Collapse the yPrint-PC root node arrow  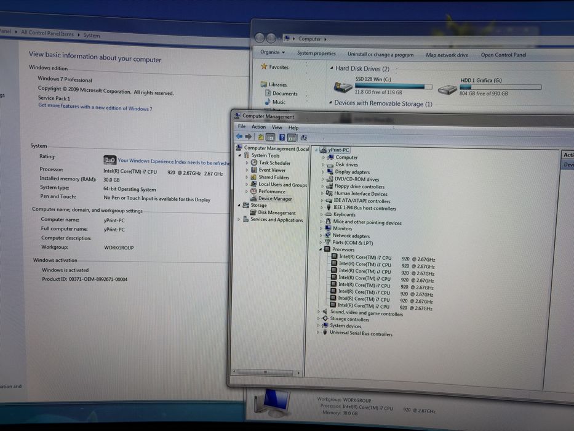coord(316,150)
